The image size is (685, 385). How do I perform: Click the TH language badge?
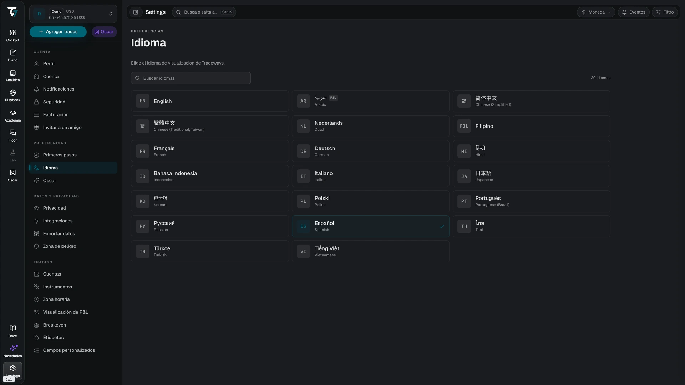(464, 226)
